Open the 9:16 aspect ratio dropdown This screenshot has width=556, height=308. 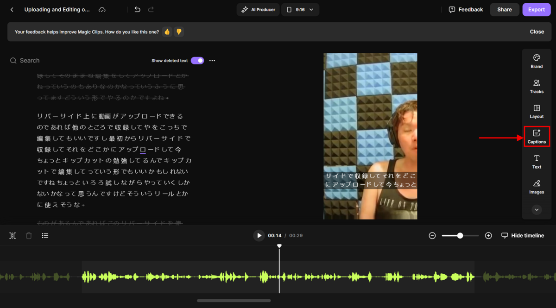(300, 10)
